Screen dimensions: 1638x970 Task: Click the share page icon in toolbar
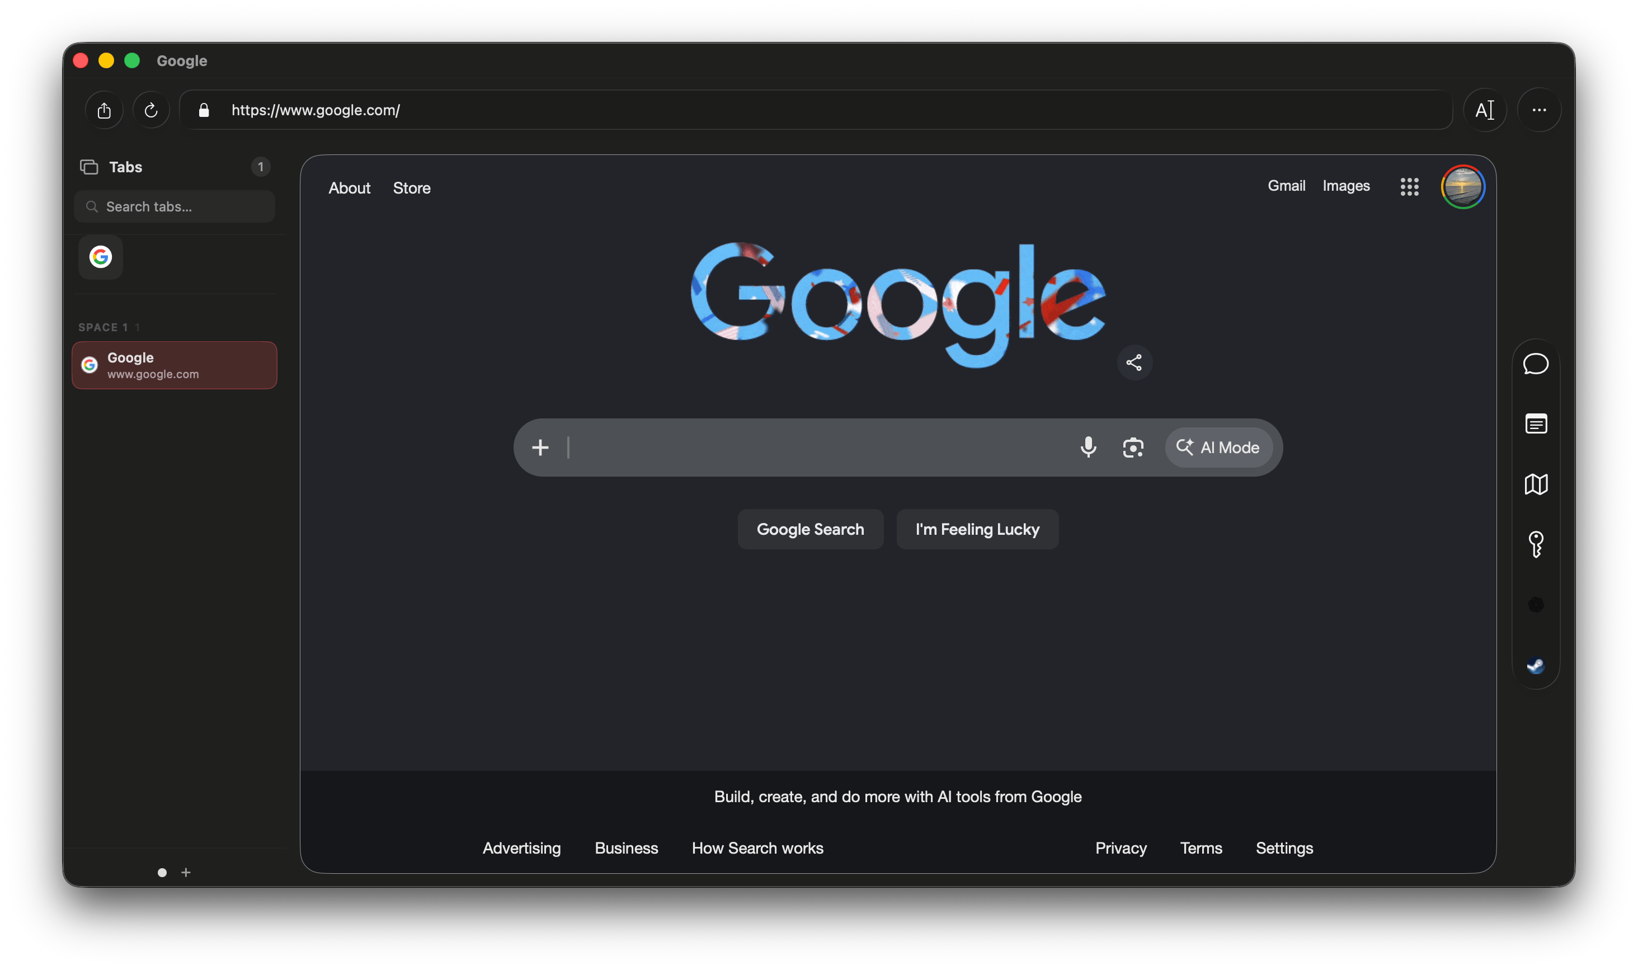[x=104, y=110]
